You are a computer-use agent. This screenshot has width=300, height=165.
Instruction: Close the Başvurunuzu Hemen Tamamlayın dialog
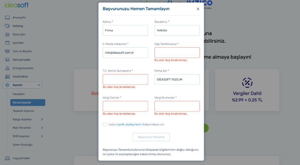click(x=198, y=9)
